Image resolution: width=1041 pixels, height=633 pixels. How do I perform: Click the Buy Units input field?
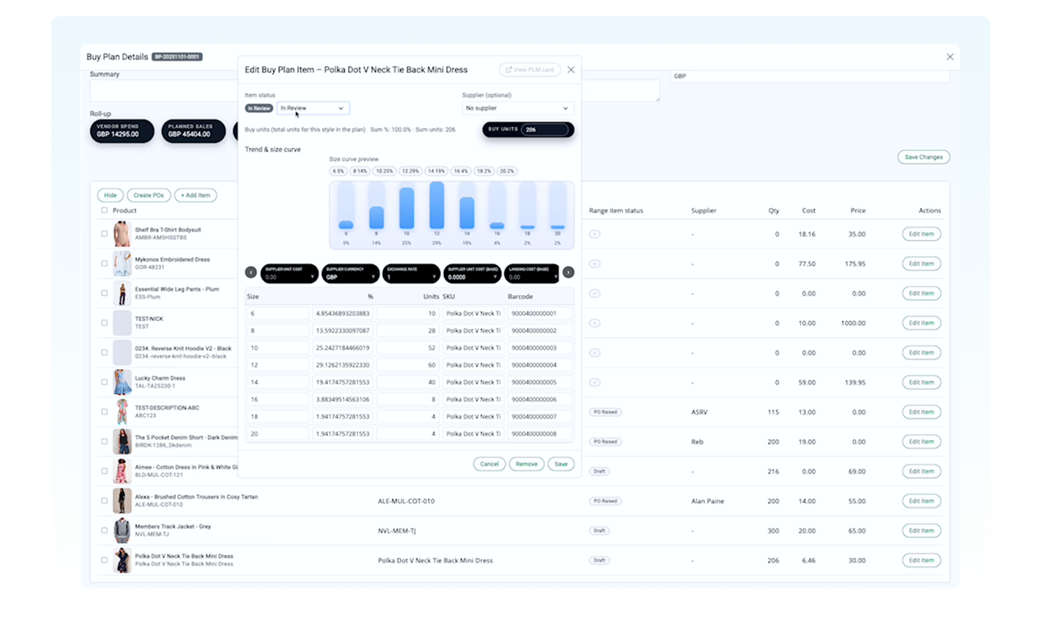544,130
